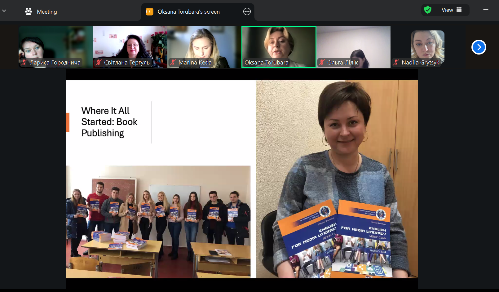Click the grid layout icon beside View
Image resolution: width=499 pixels, height=292 pixels.
(459, 10)
